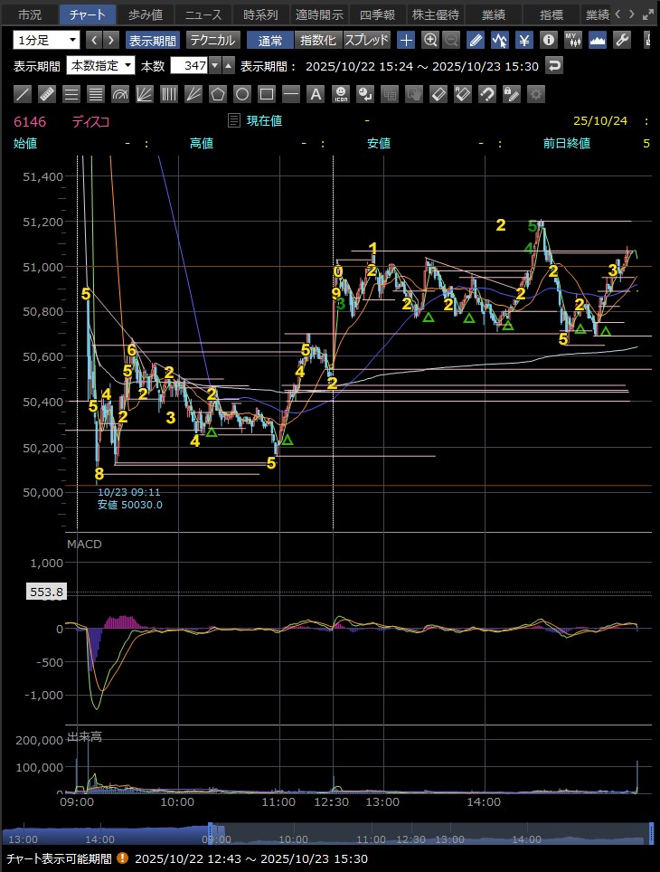
Task: Select the ellipse drawing tool
Action: coord(242,94)
